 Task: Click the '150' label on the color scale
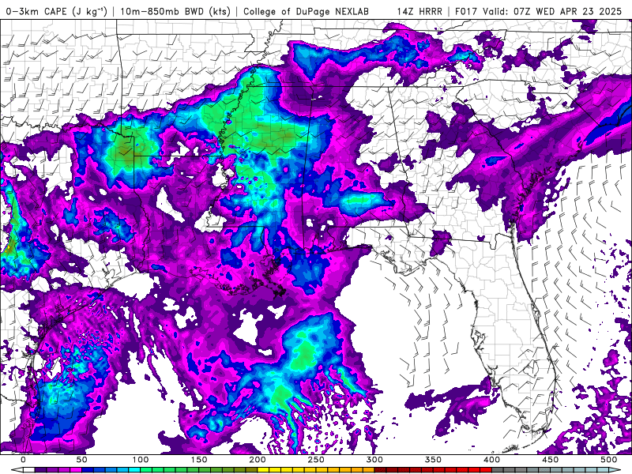199,460
